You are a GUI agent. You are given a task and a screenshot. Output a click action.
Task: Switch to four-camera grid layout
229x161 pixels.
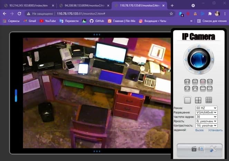[x=198, y=100]
